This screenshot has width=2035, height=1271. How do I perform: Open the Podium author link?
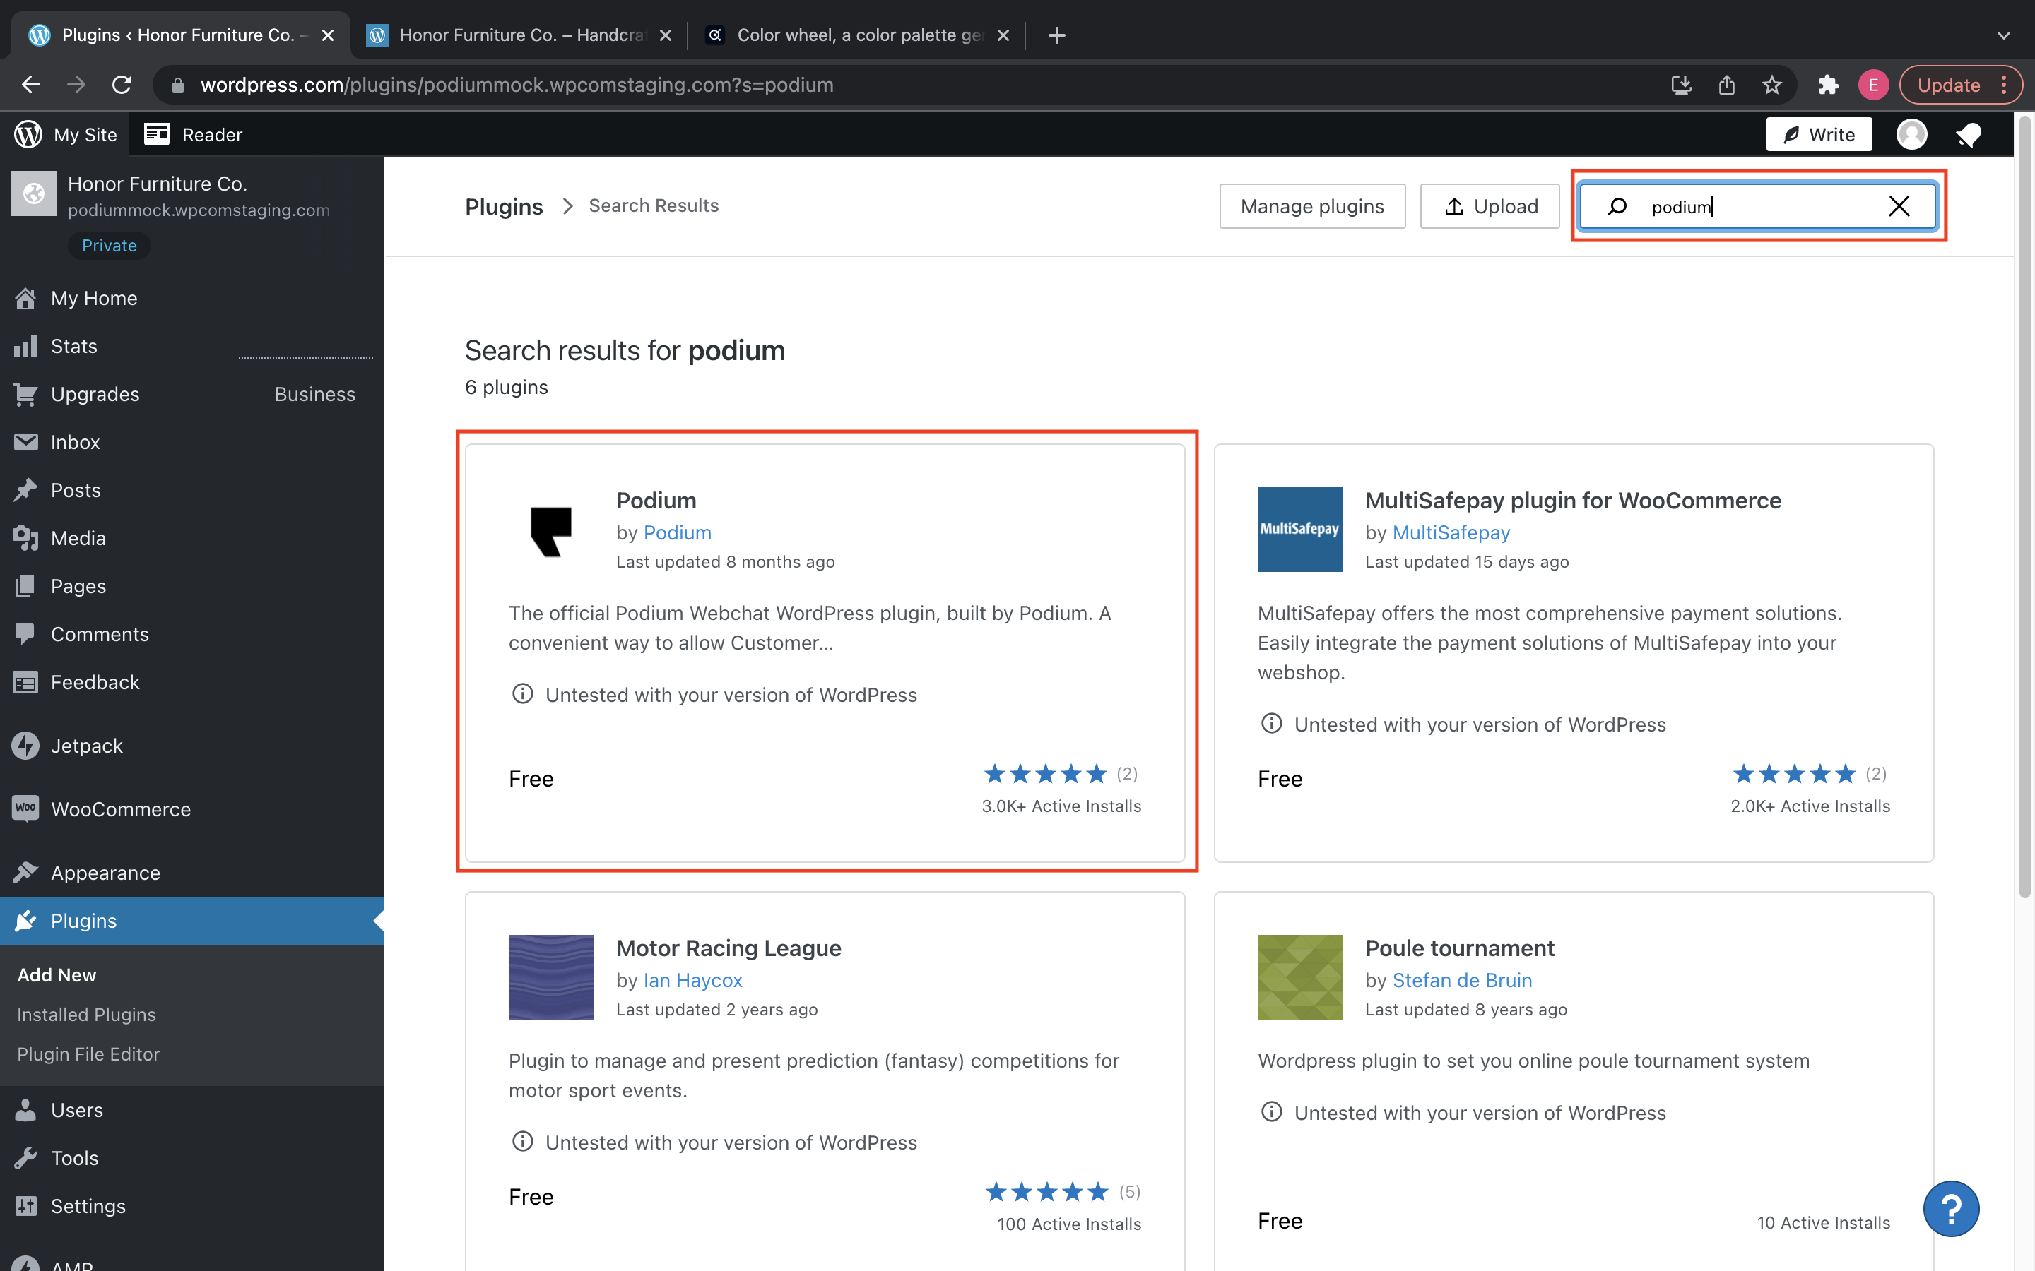tap(677, 532)
